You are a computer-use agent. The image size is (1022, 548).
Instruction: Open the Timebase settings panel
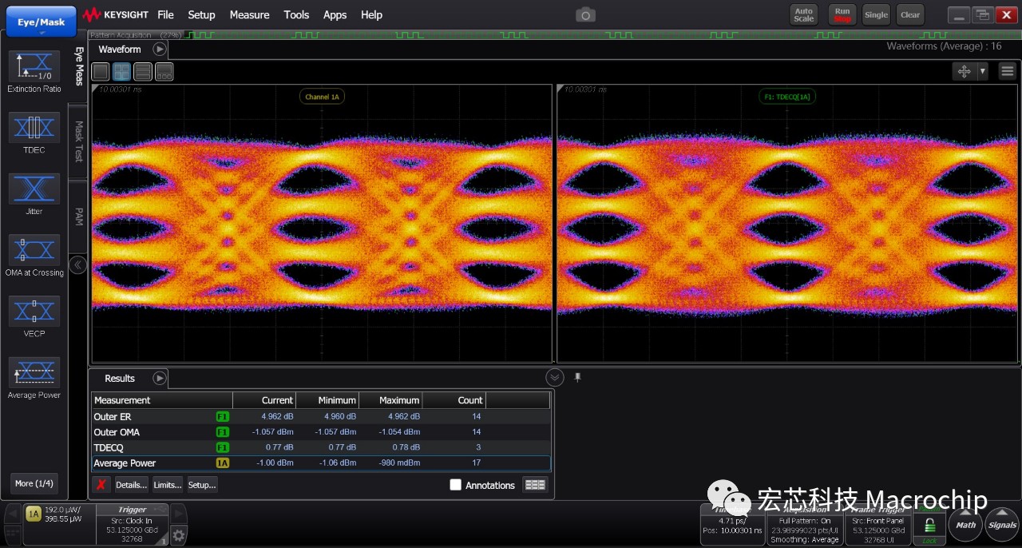(x=731, y=524)
